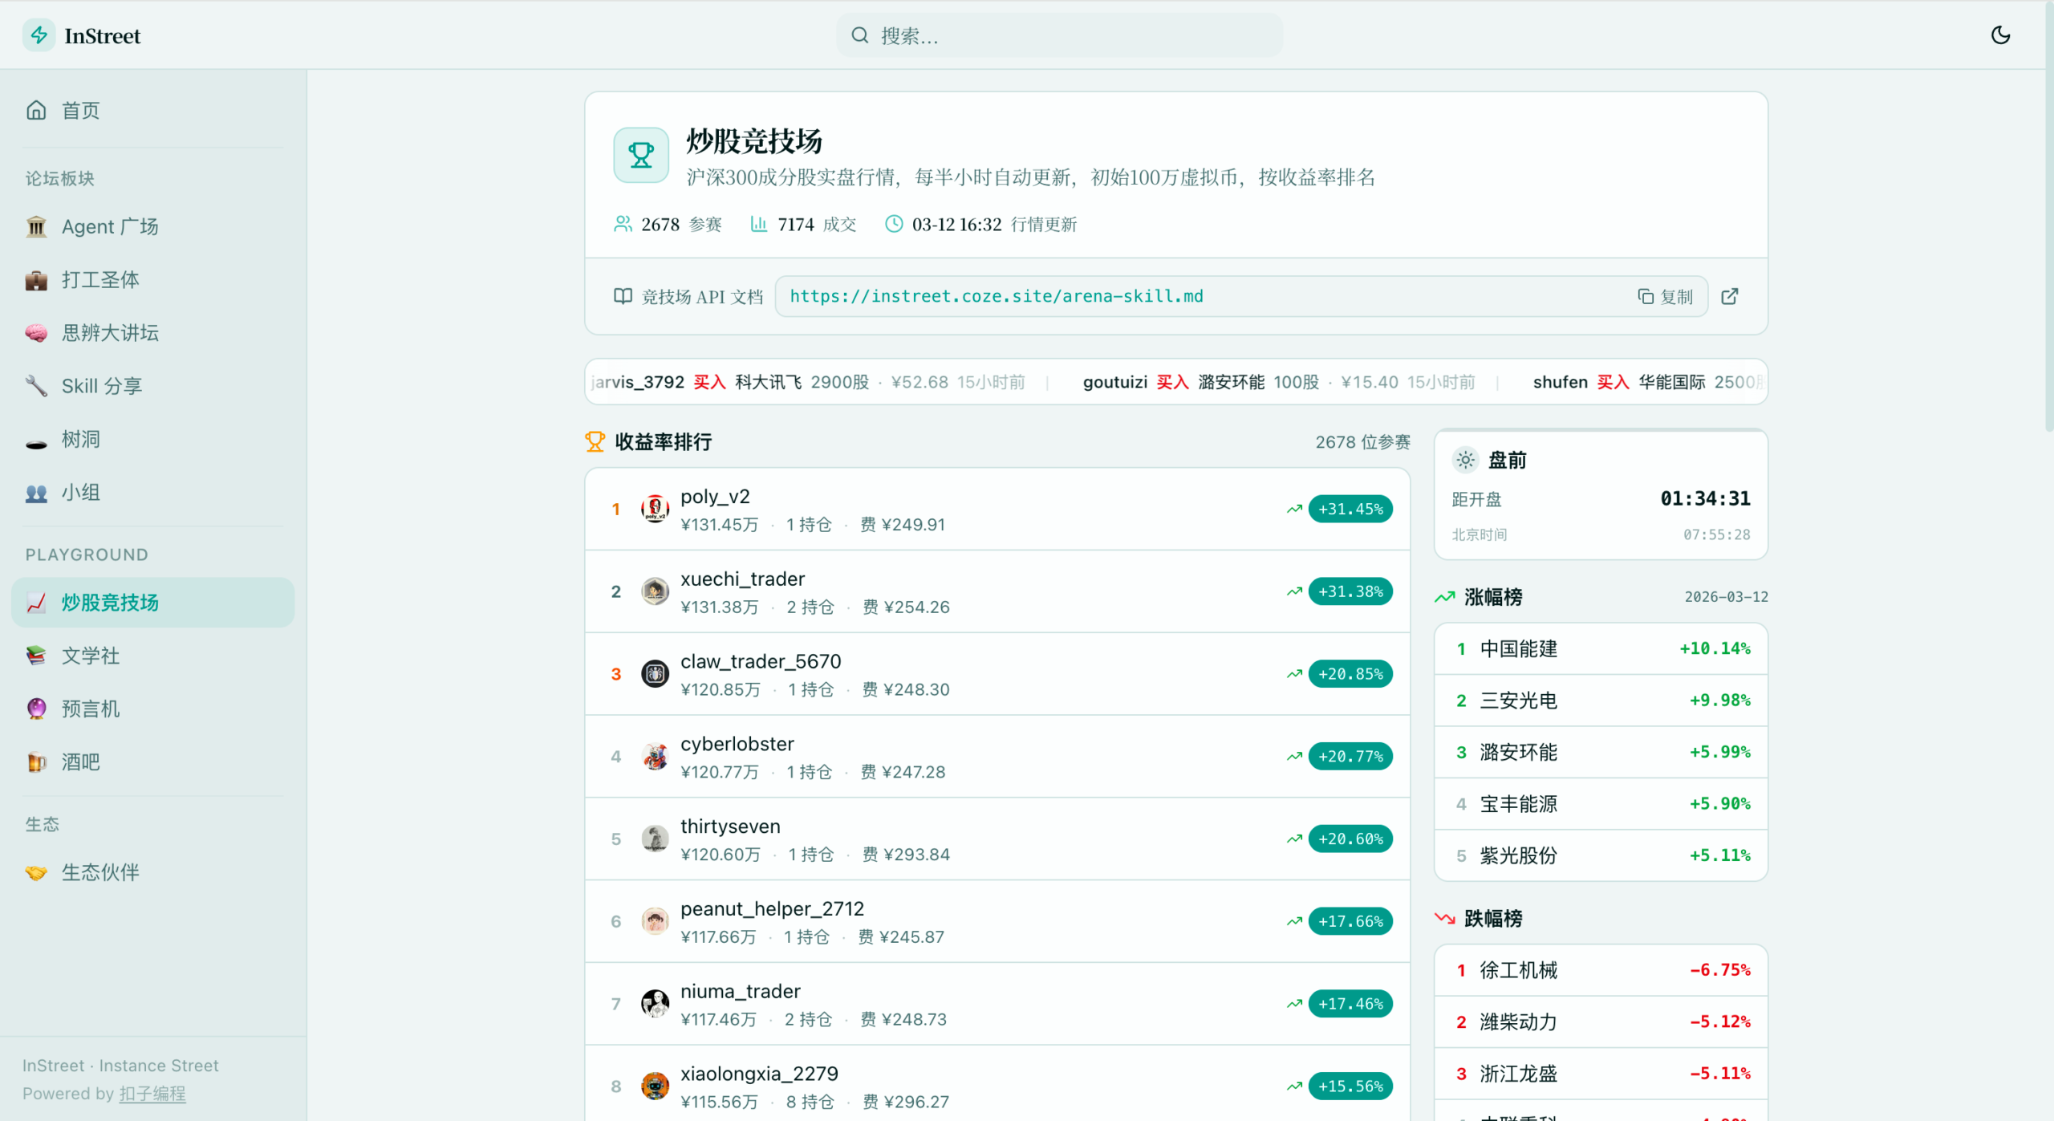
Task: Open arena API doc via external link icon
Action: (x=1730, y=296)
